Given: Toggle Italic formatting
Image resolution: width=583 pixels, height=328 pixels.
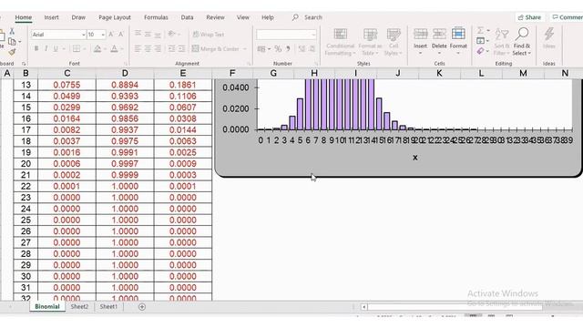Looking at the screenshot, I should (46, 48).
